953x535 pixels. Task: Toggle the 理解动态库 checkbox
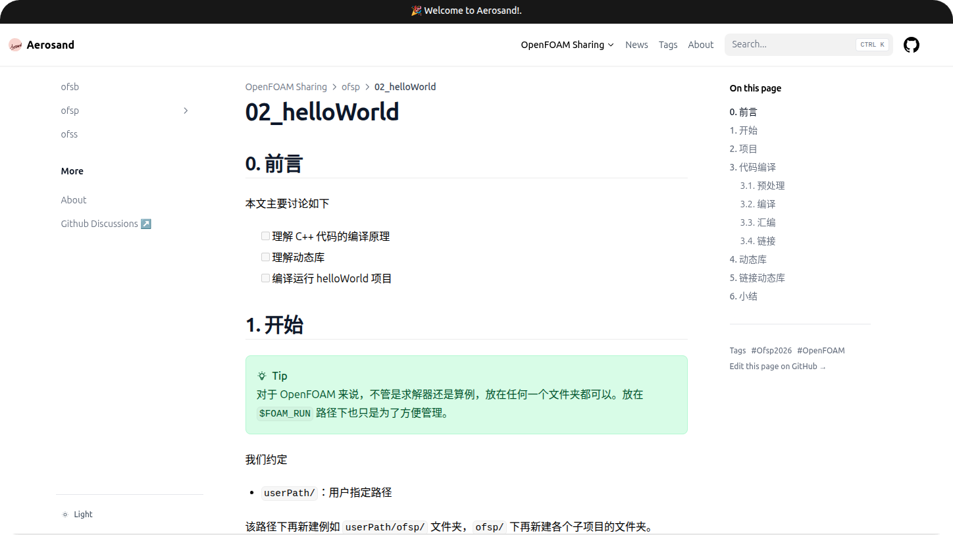(x=265, y=257)
